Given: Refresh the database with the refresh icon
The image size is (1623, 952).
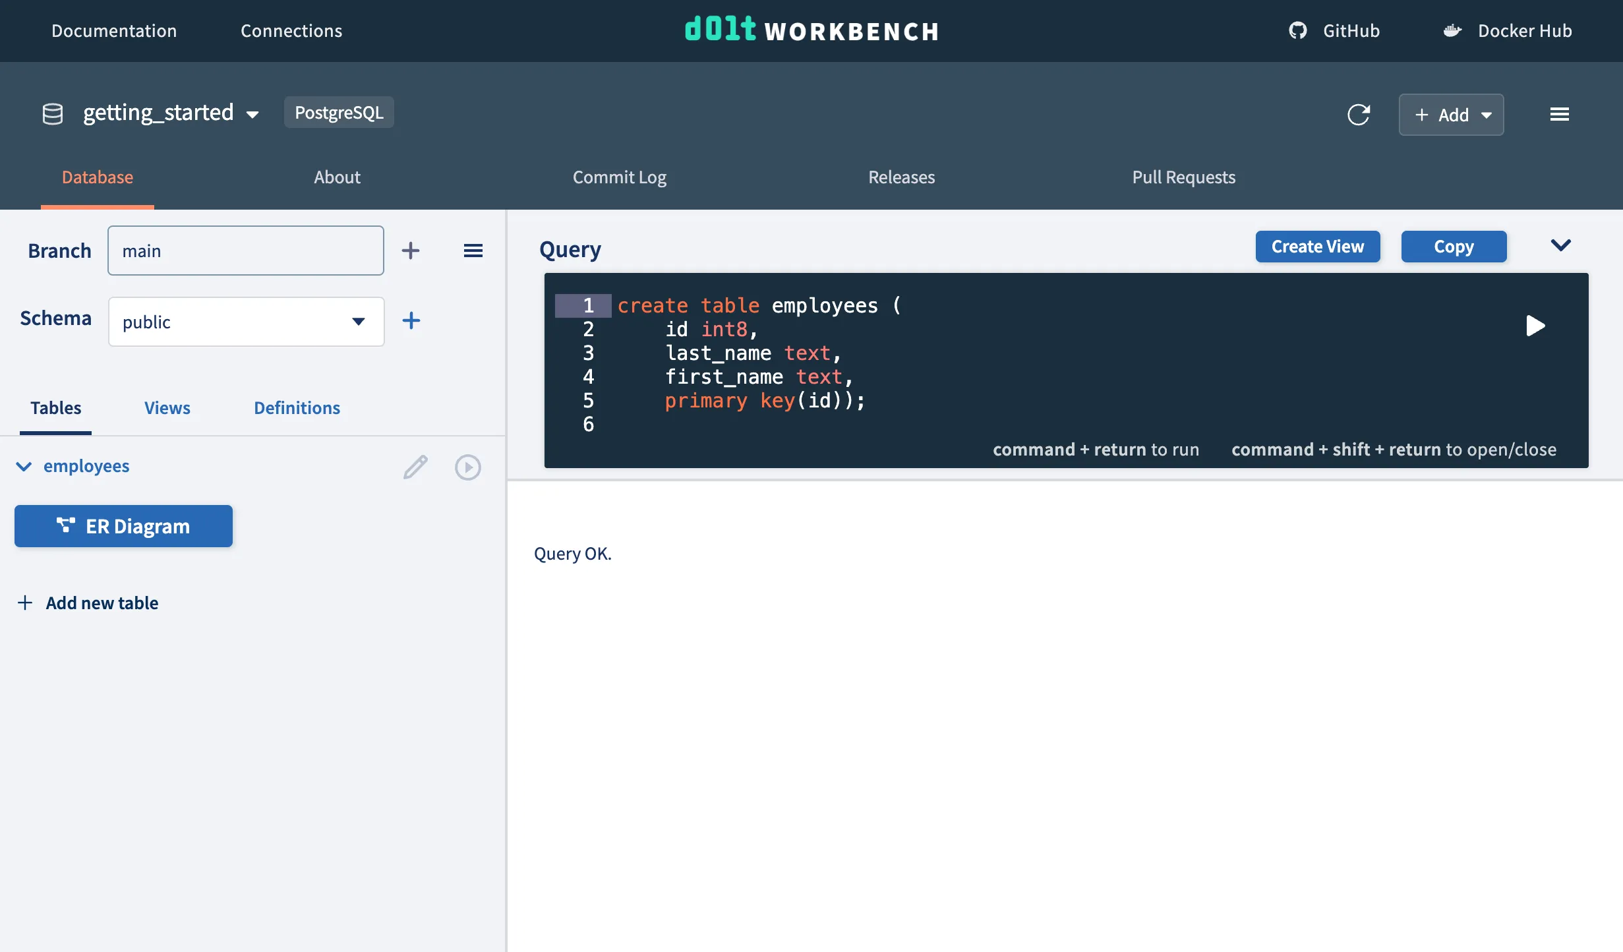Looking at the screenshot, I should pyautogui.click(x=1359, y=115).
